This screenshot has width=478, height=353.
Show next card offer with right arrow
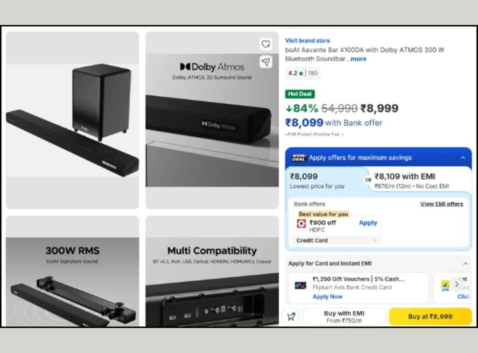click(x=457, y=284)
